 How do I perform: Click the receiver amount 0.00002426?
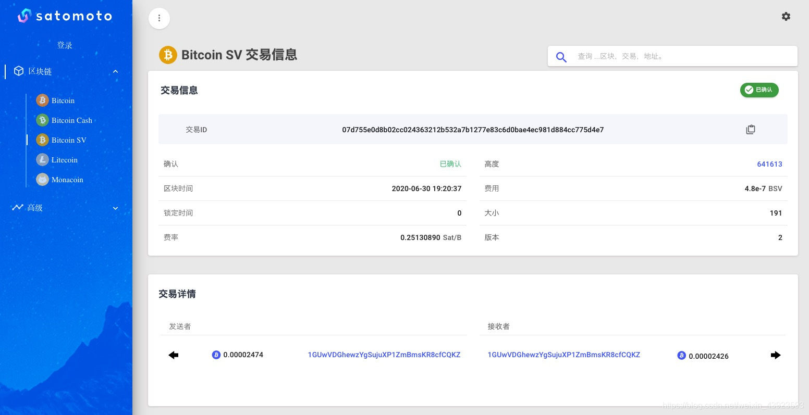(x=708, y=356)
